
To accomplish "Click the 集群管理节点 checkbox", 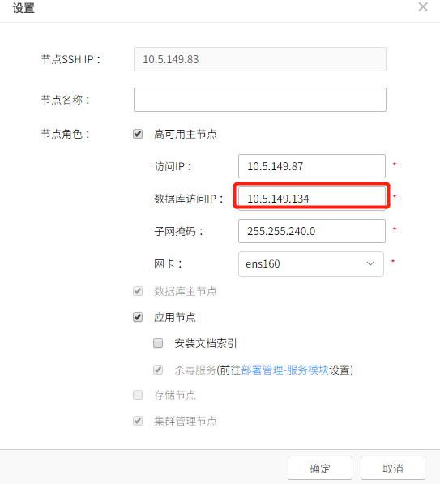I will pos(138,421).
